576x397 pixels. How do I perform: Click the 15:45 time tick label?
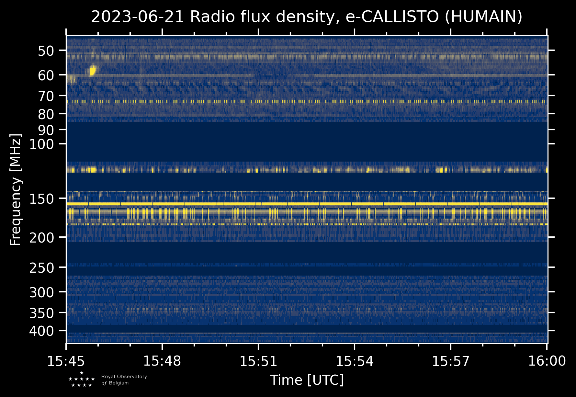66,361
